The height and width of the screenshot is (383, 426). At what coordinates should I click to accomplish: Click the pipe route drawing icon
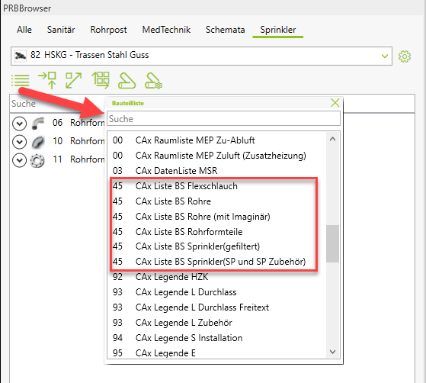coord(127,81)
